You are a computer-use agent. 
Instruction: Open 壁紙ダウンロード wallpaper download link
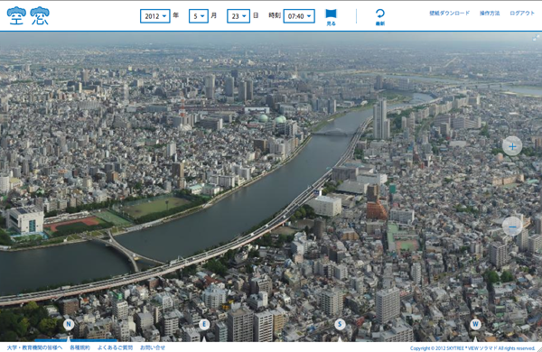tap(449, 14)
